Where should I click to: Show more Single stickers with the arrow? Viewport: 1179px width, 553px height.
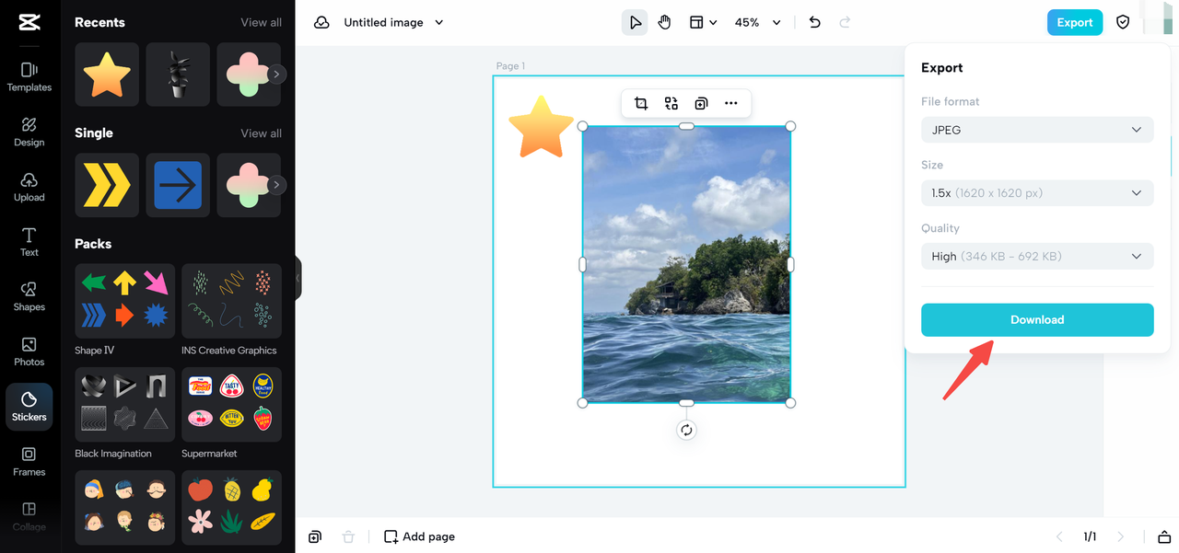(x=276, y=185)
